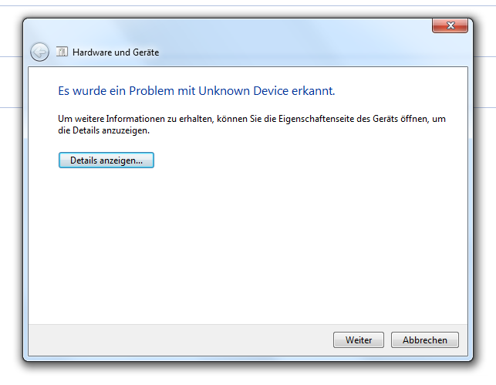
Task: Click the first line of the description text
Action: coord(252,119)
